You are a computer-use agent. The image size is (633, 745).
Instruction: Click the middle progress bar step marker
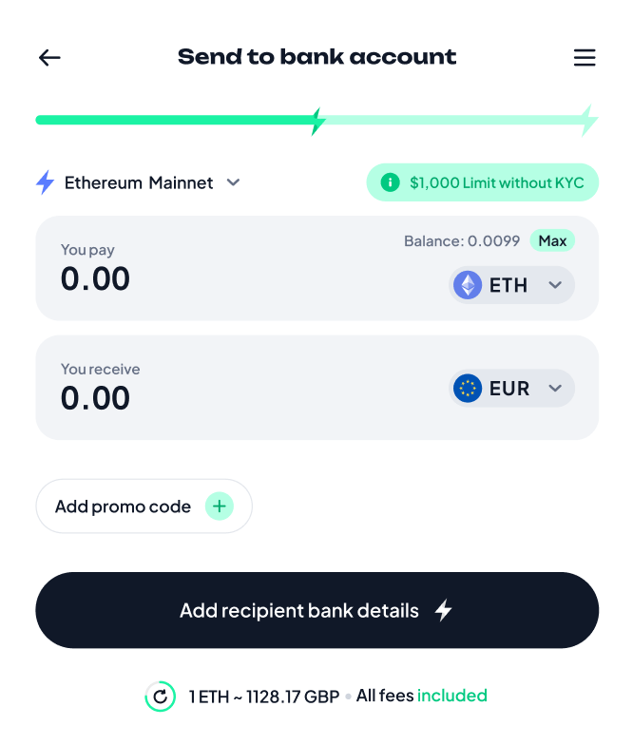click(317, 121)
